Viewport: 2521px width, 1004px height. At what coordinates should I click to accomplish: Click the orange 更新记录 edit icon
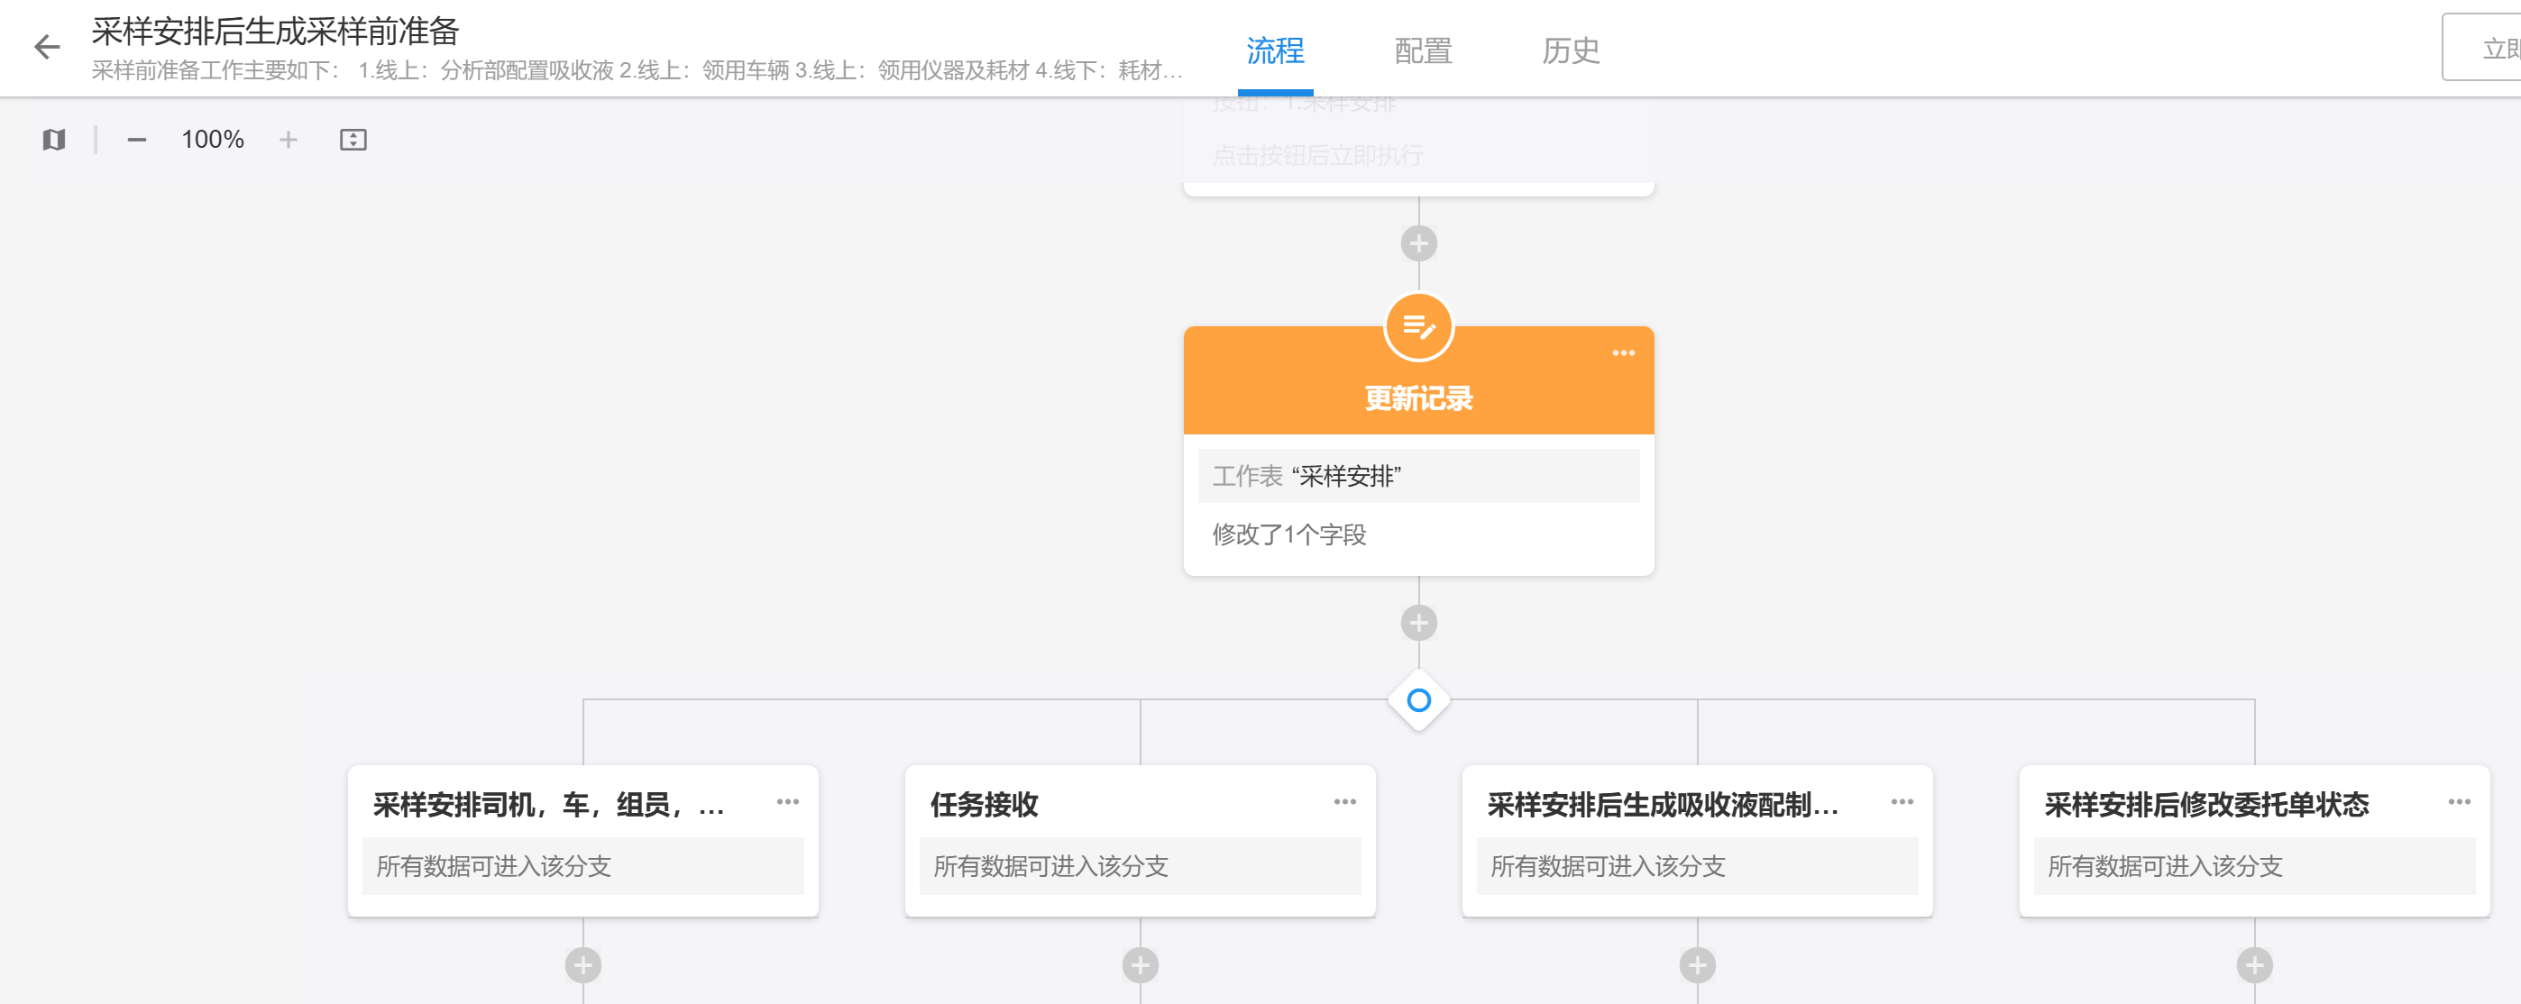(1418, 327)
